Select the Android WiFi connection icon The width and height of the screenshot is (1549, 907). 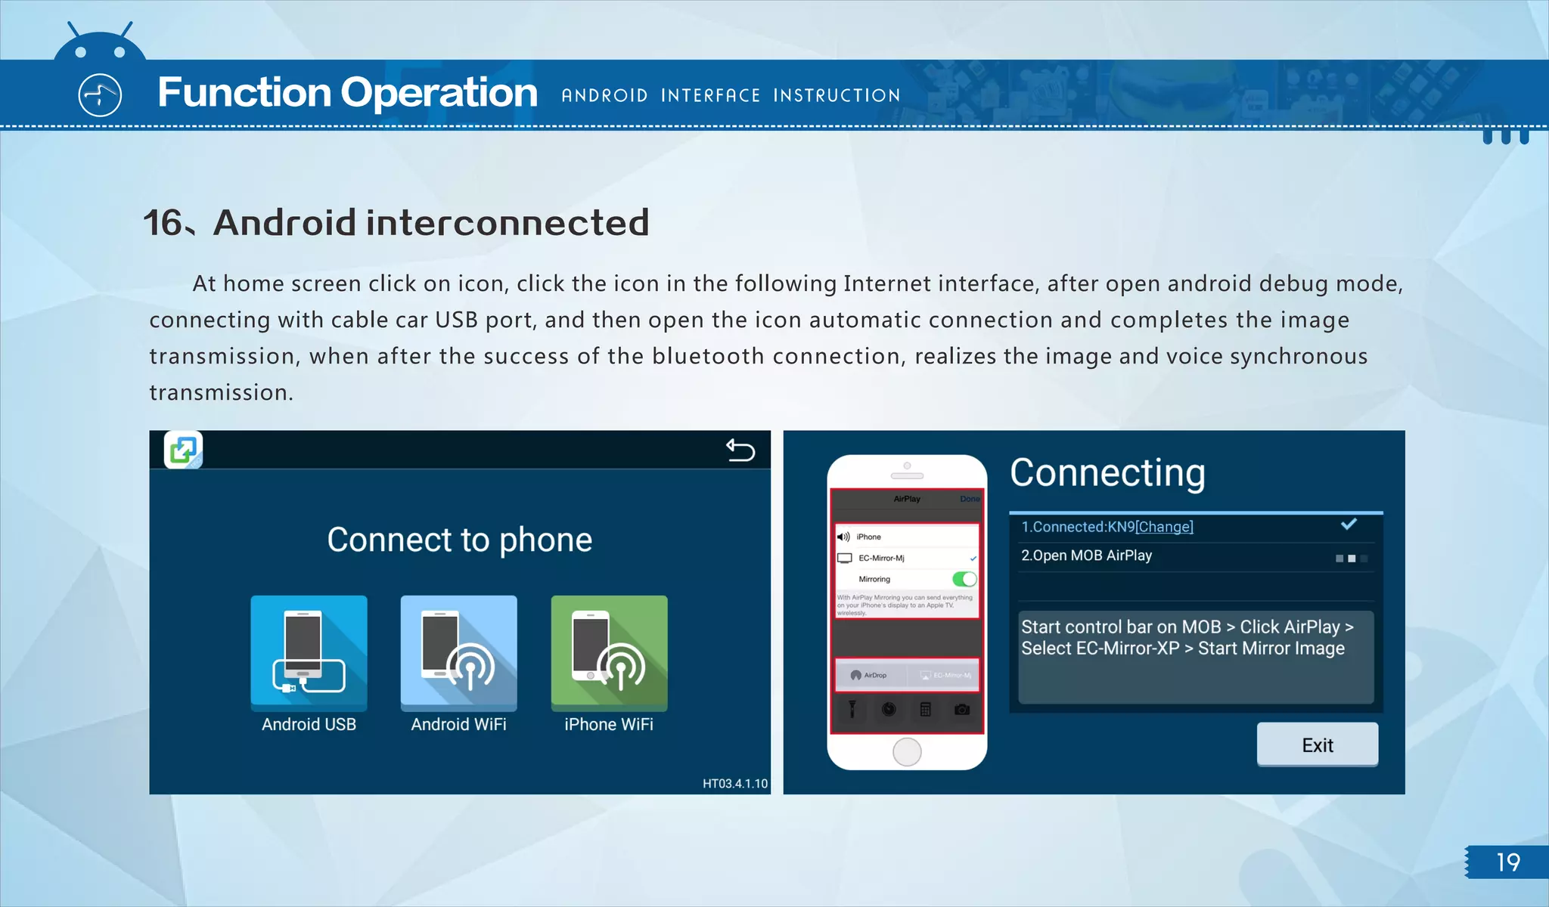458,653
